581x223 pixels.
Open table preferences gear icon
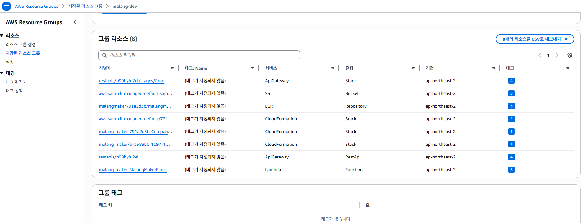[x=570, y=55]
